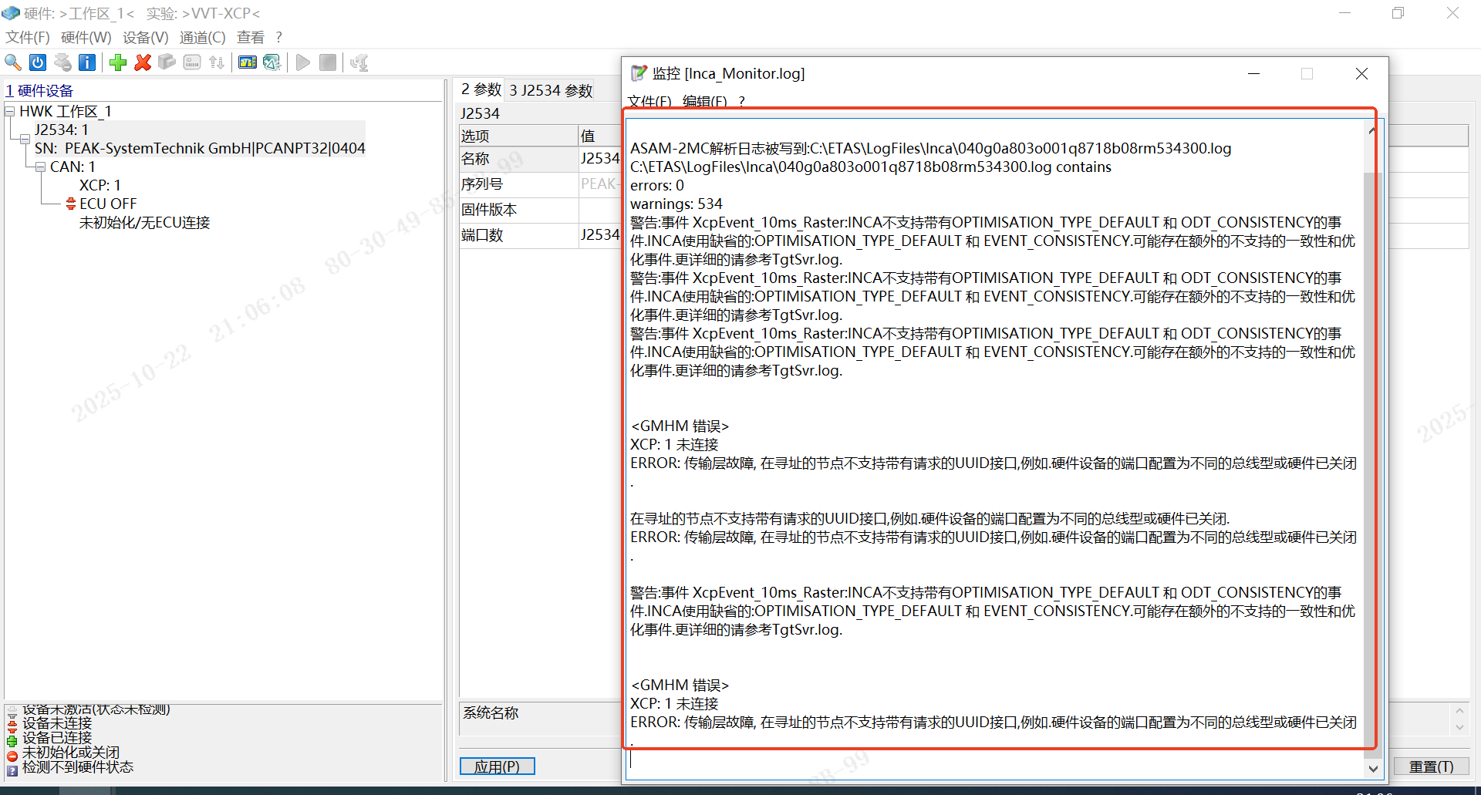Screen dimensions: 1481x795
Task: Open the ? help menu in main window
Action: (279, 38)
